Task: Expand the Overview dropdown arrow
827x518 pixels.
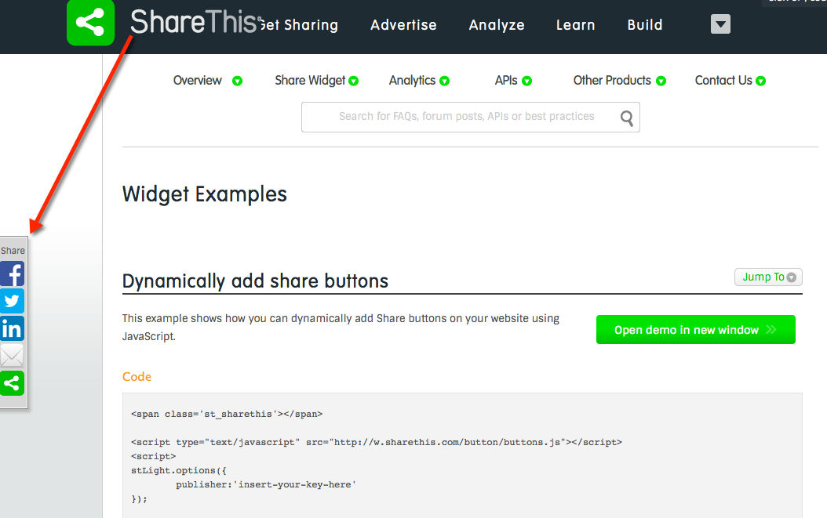Action: coord(237,81)
